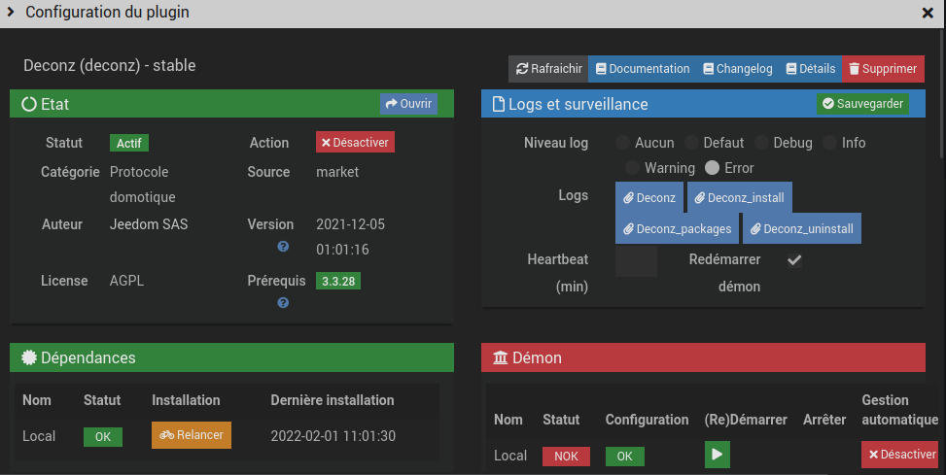Screen dimensions: 946x475
Task: Open the Deconz log file
Action: point(649,198)
